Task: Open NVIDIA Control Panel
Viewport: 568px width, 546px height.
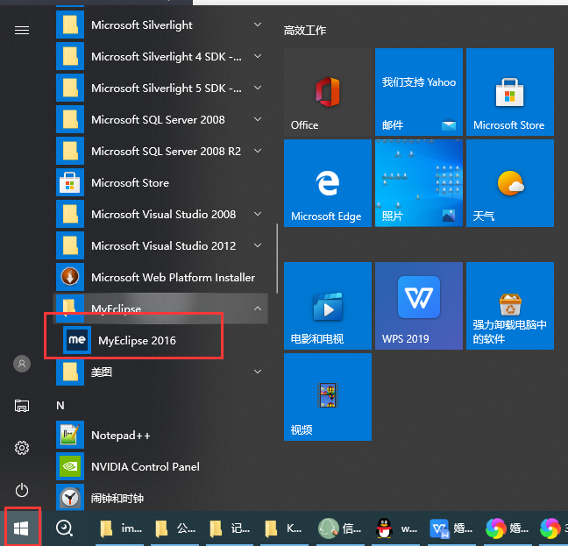Action: pos(161,466)
